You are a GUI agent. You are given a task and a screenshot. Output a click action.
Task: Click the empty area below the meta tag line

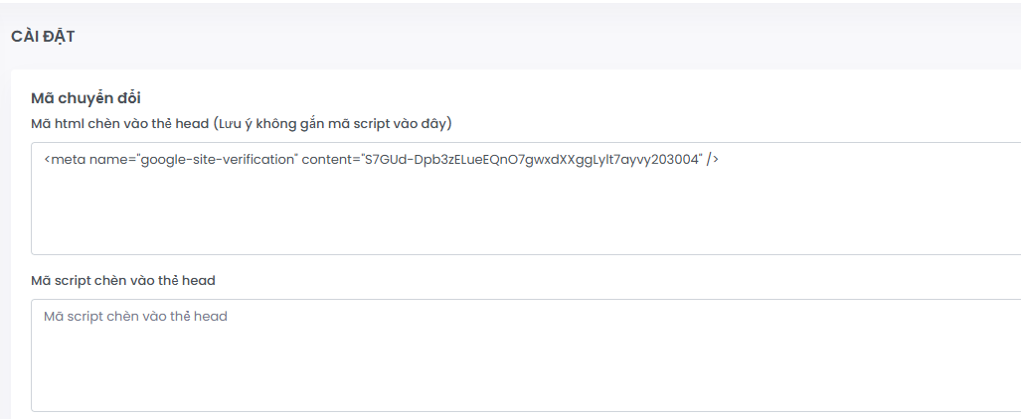pyautogui.click(x=526, y=214)
